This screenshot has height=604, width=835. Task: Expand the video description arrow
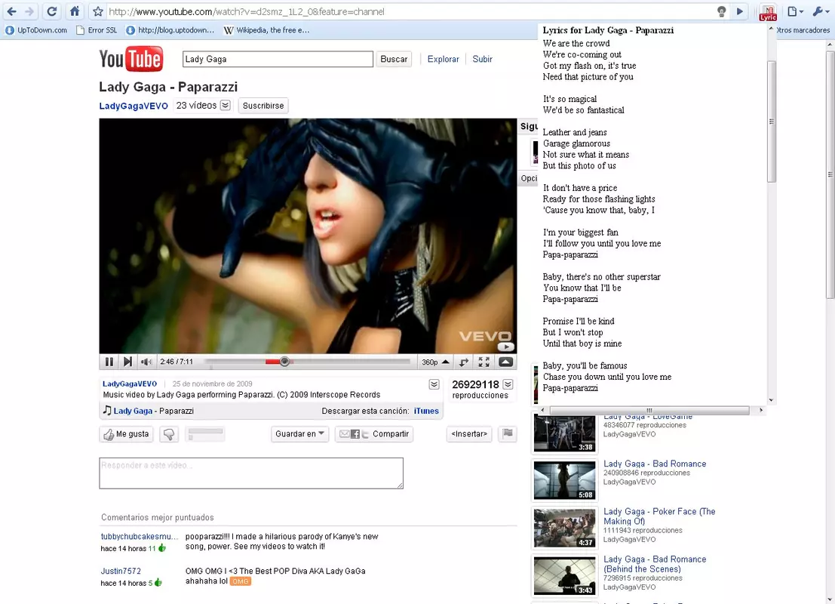[x=434, y=384]
